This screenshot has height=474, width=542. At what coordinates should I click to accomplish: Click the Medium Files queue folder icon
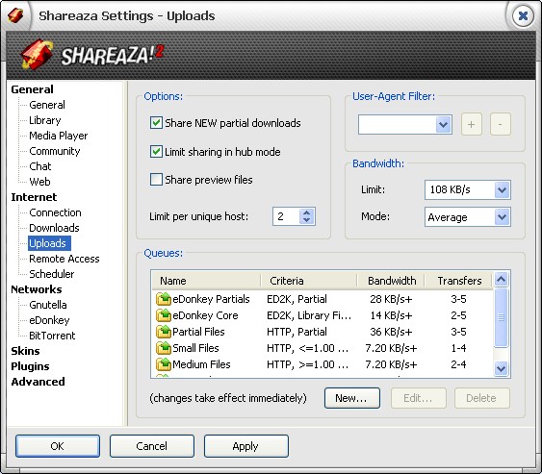click(x=163, y=364)
